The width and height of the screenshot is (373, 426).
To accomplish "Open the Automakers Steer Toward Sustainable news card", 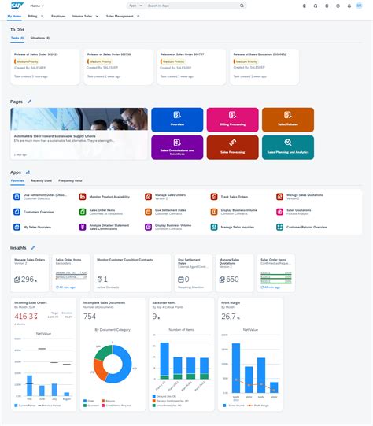I will tap(79, 133).
